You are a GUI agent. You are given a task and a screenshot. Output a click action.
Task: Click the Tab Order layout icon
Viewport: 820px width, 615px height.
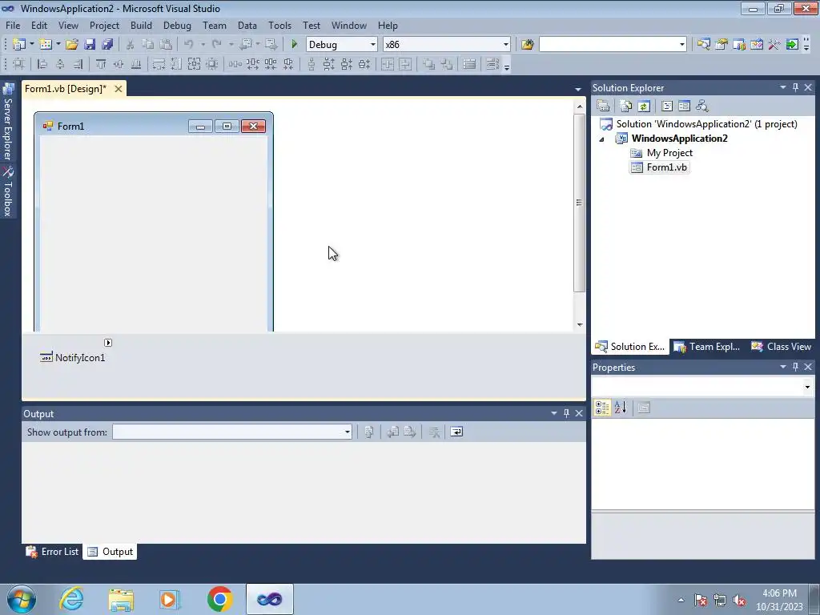click(492, 64)
